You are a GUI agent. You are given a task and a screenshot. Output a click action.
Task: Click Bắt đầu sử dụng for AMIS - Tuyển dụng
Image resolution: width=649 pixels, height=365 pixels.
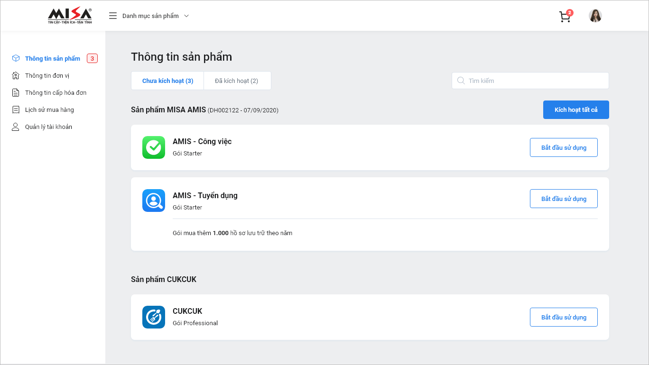[x=564, y=199]
